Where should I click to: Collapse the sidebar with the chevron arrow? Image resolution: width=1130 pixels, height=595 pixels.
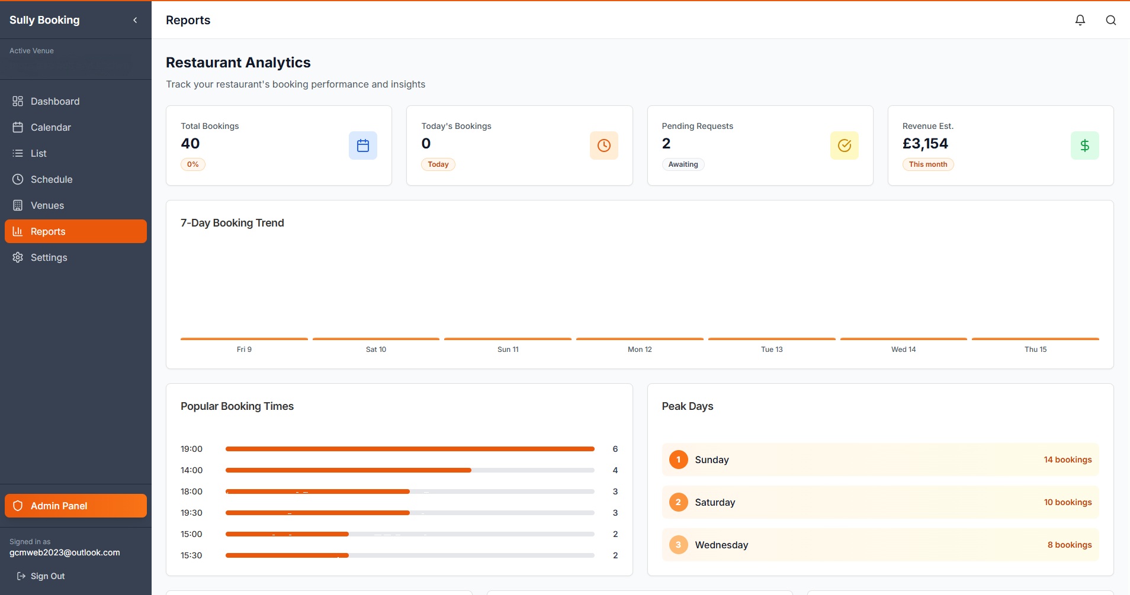coord(135,20)
